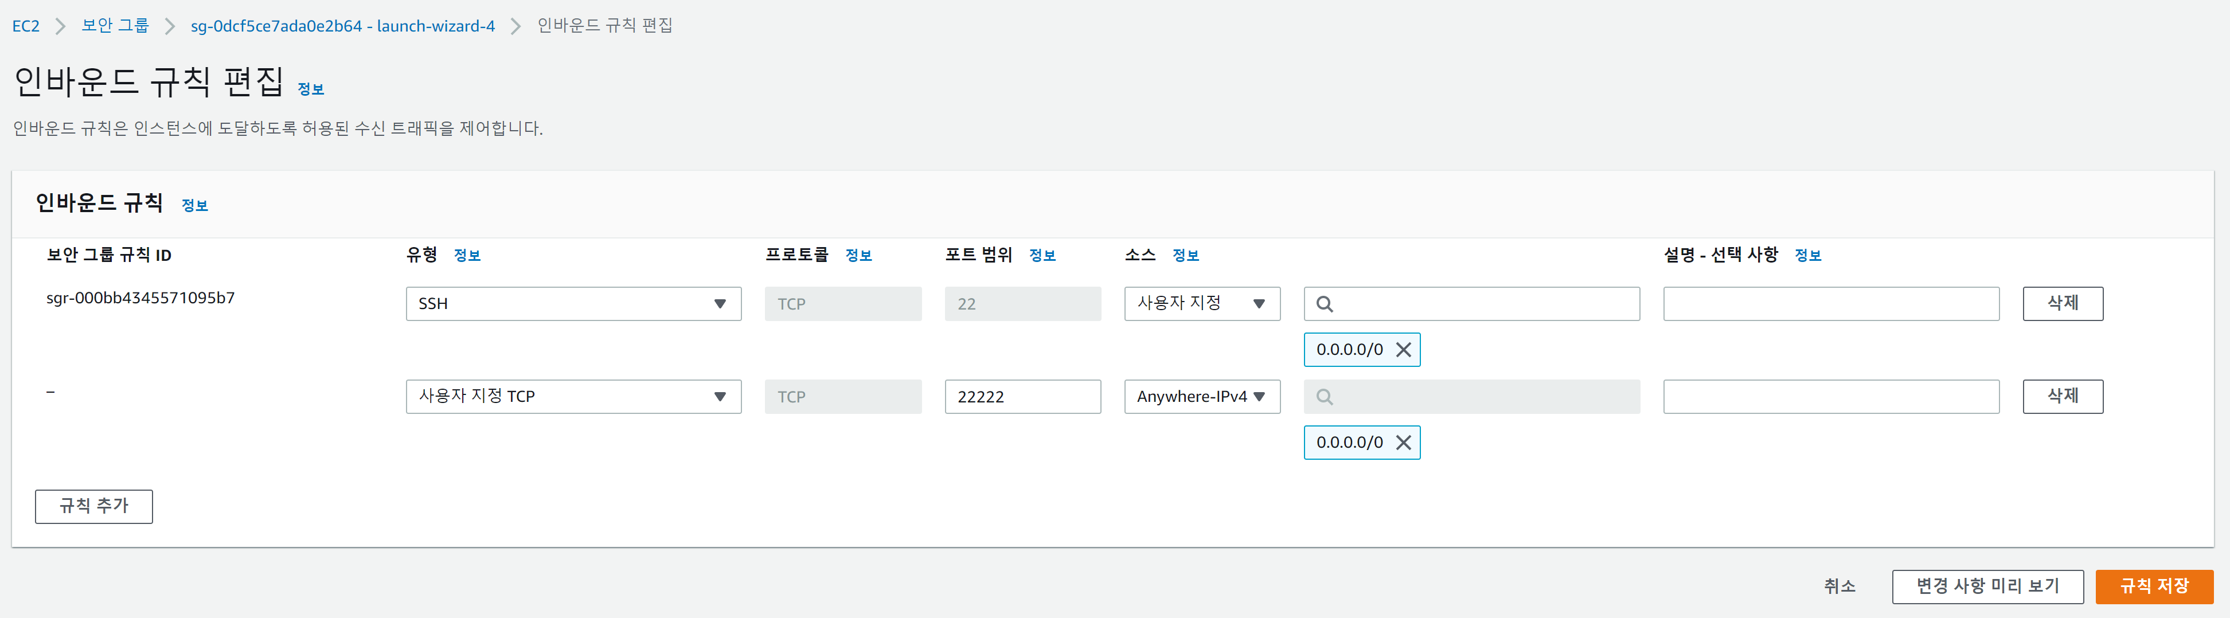Click the 인바운드 규칙 편집 breadcrumb text

point(605,26)
